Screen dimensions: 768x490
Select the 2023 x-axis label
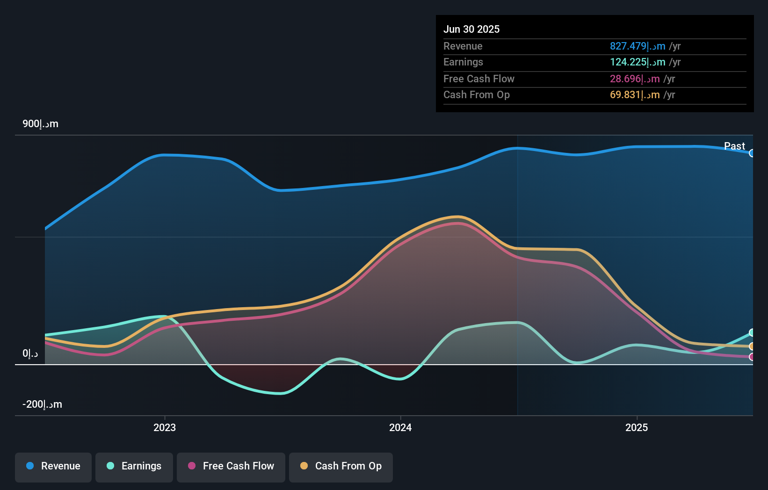click(165, 427)
